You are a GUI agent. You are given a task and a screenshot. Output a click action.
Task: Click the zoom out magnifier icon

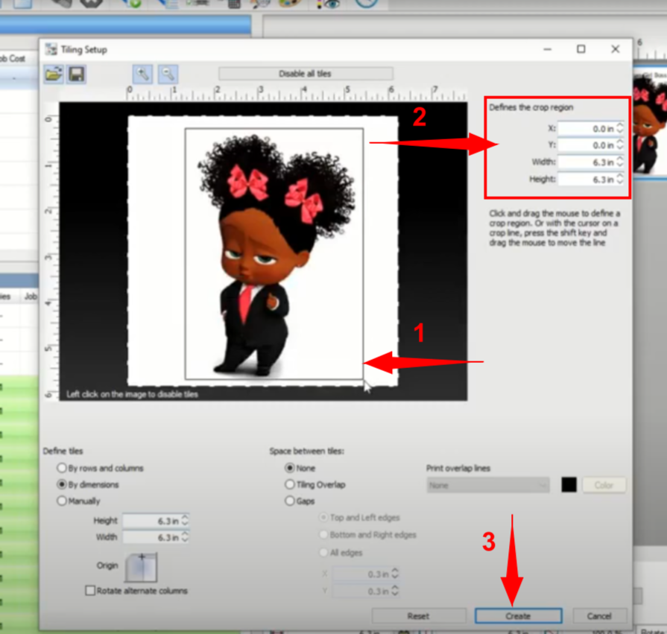click(x=168, y=74)
